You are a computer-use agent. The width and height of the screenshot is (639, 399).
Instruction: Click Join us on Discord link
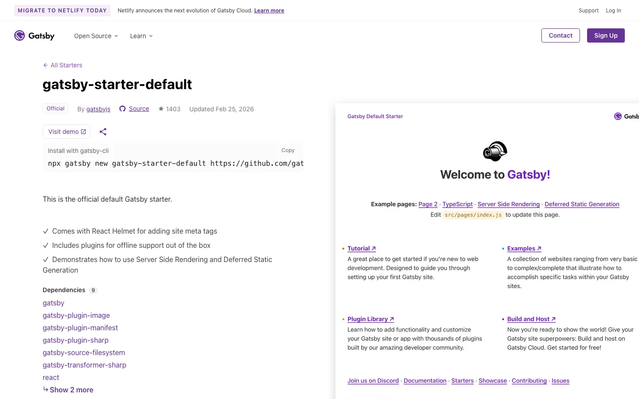[373, 380]
